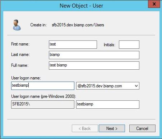Focus the First name text field
Screen dimensions: 162x139
click(73, 44)
